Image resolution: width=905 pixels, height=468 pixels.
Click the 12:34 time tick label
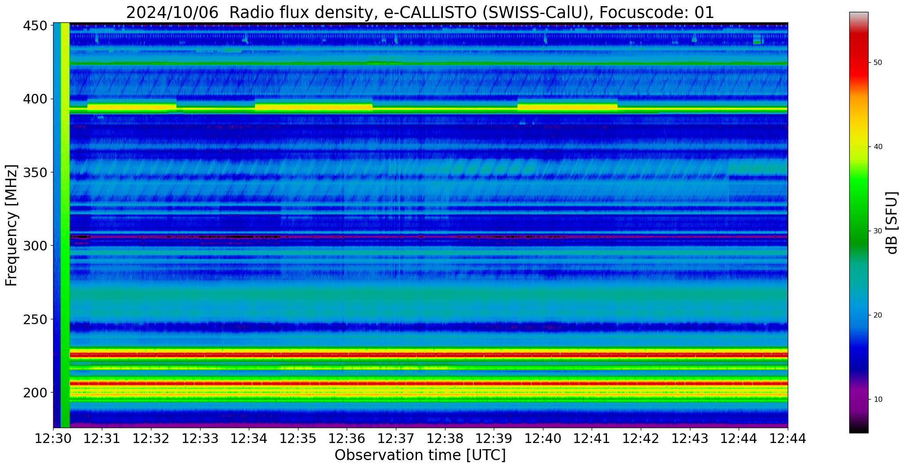tap(249, 438)
